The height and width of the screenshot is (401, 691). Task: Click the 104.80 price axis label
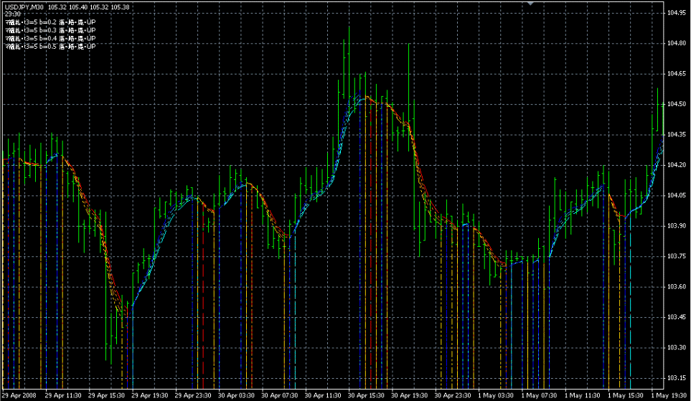point(677,43)
